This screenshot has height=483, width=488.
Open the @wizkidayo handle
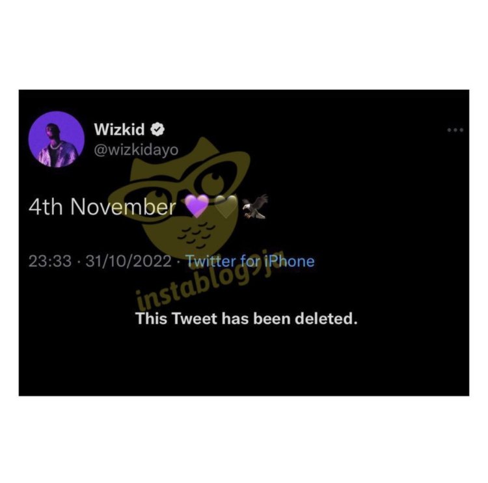pyautogui.click(x=136, y=150)
